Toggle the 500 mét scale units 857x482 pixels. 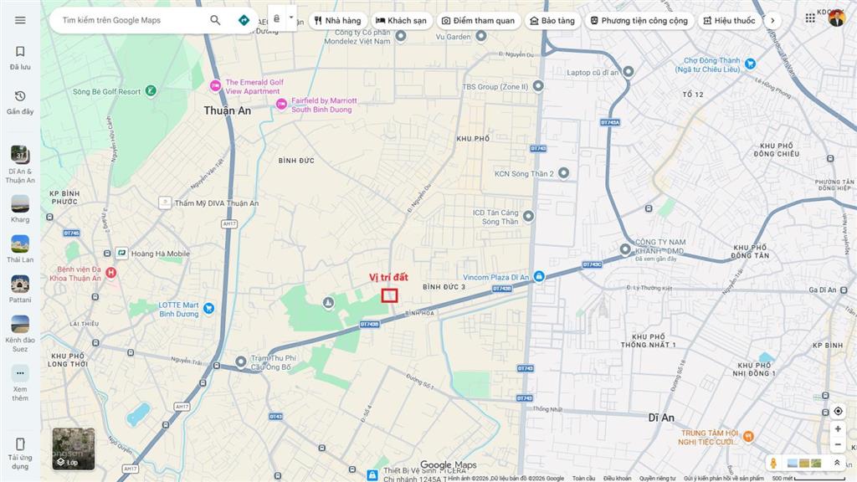pyautogui.click(x=808, y=478)
